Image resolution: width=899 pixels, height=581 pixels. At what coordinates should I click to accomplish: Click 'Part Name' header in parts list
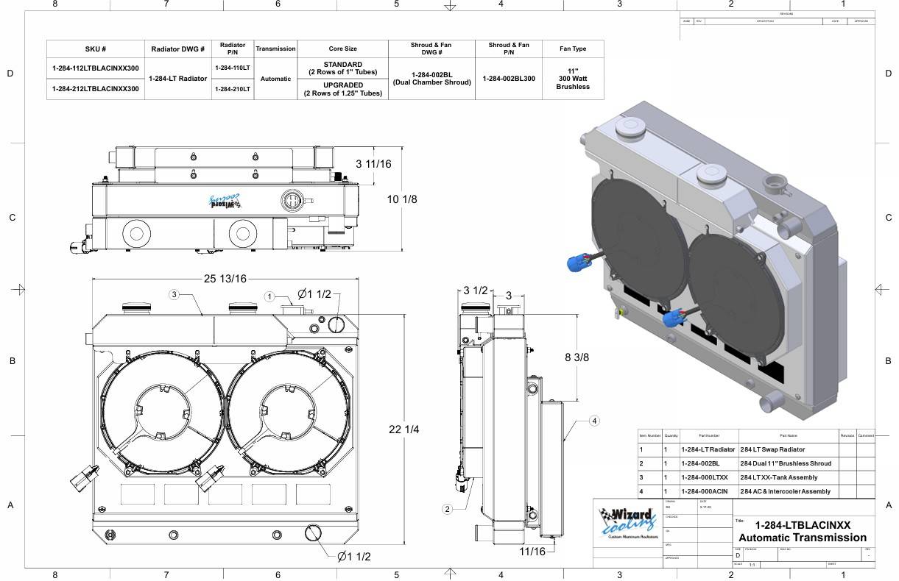788,435
